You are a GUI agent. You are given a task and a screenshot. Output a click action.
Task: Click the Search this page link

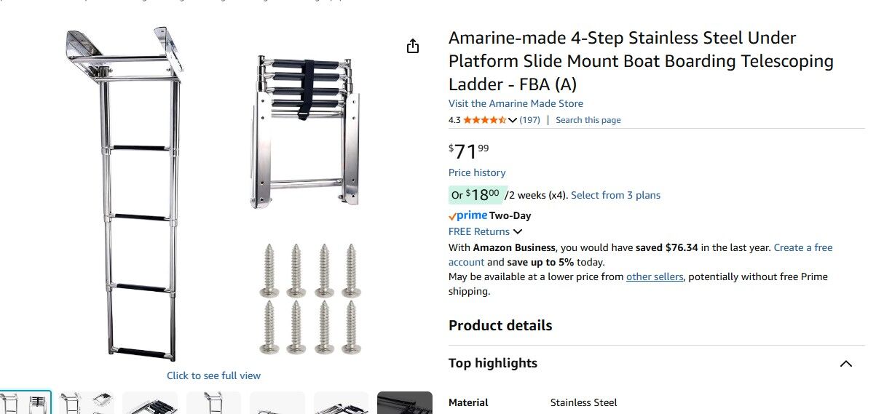588,120
